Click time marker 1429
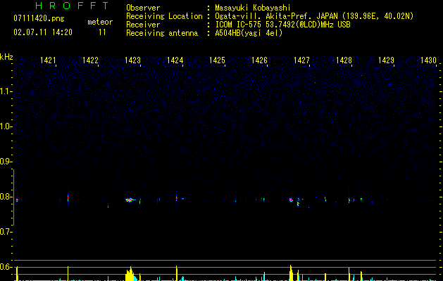443x281 pixels. [386, 60]
